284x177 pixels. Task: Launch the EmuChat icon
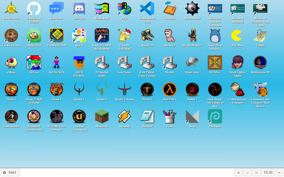(57, 8)
